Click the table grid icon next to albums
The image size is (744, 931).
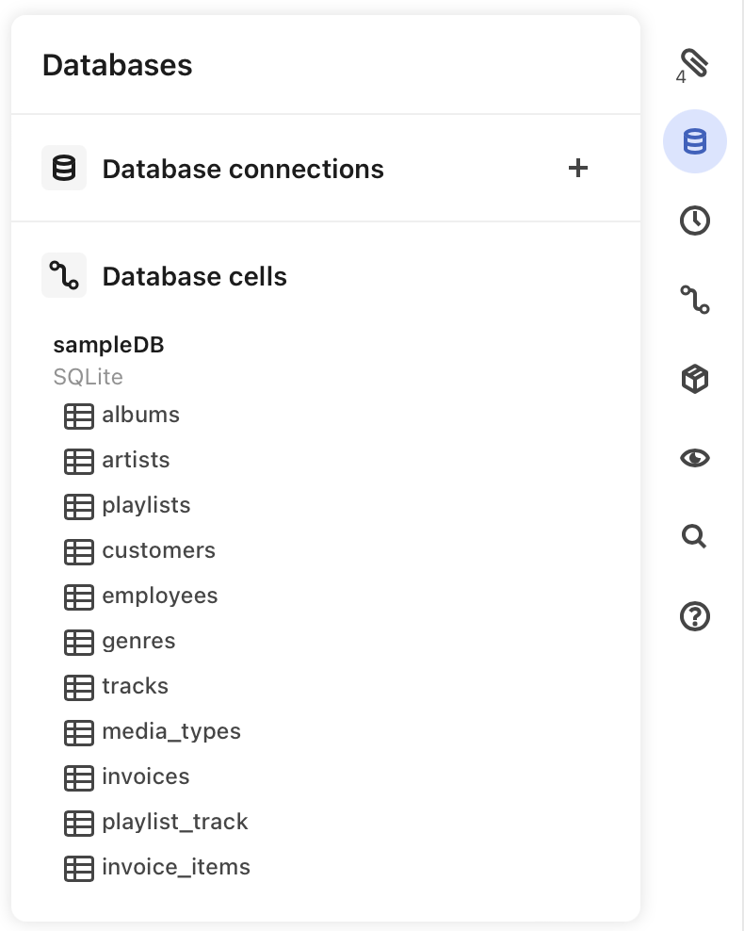79,415
